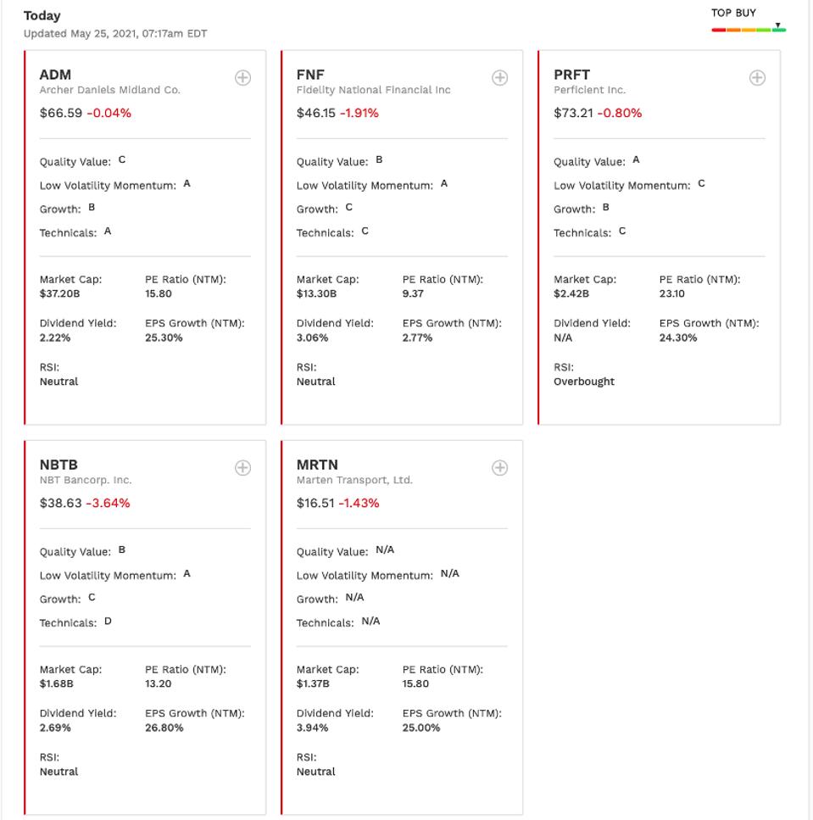Click the NBTB ticker heading

coord(58,465)
